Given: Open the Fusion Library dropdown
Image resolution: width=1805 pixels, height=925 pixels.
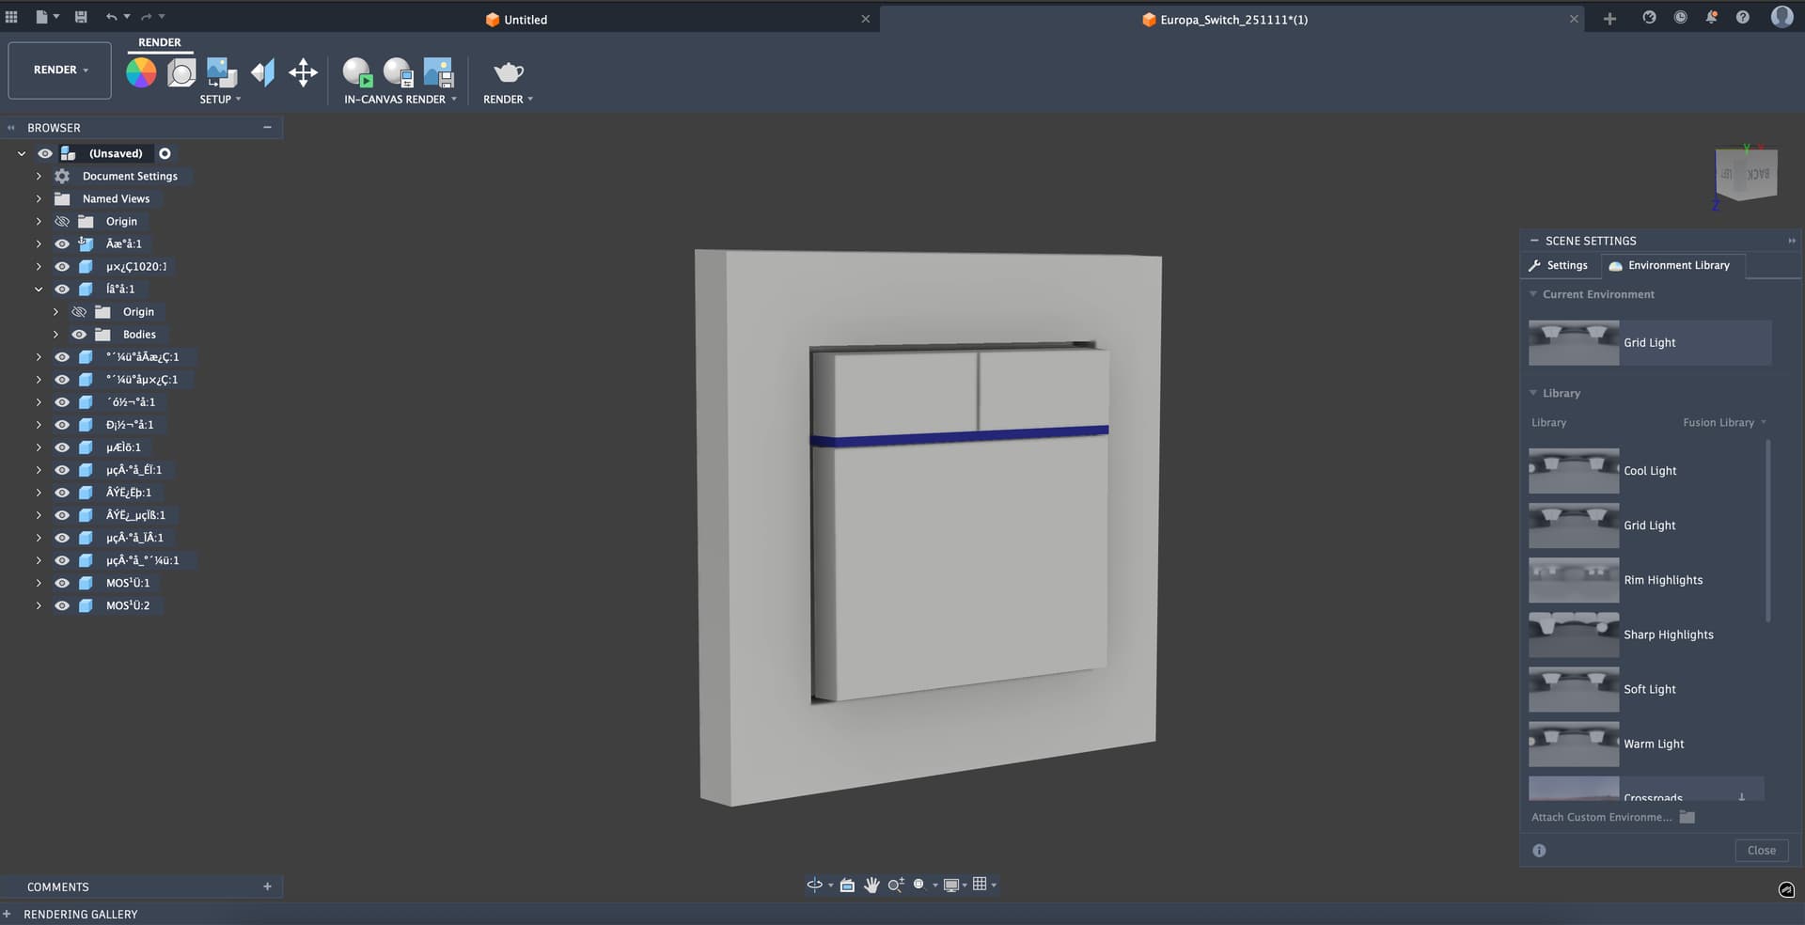Looking at the screenshot, I should pyautogui.click(x=1724, y=423).
